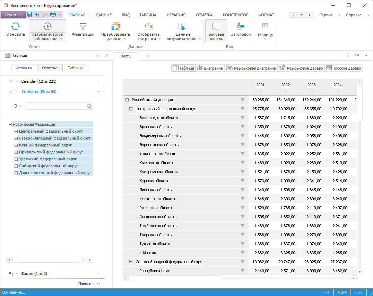373x296 pixels.
Task: Open Данные визуализаторов tool
Action: tap(183, 26)
